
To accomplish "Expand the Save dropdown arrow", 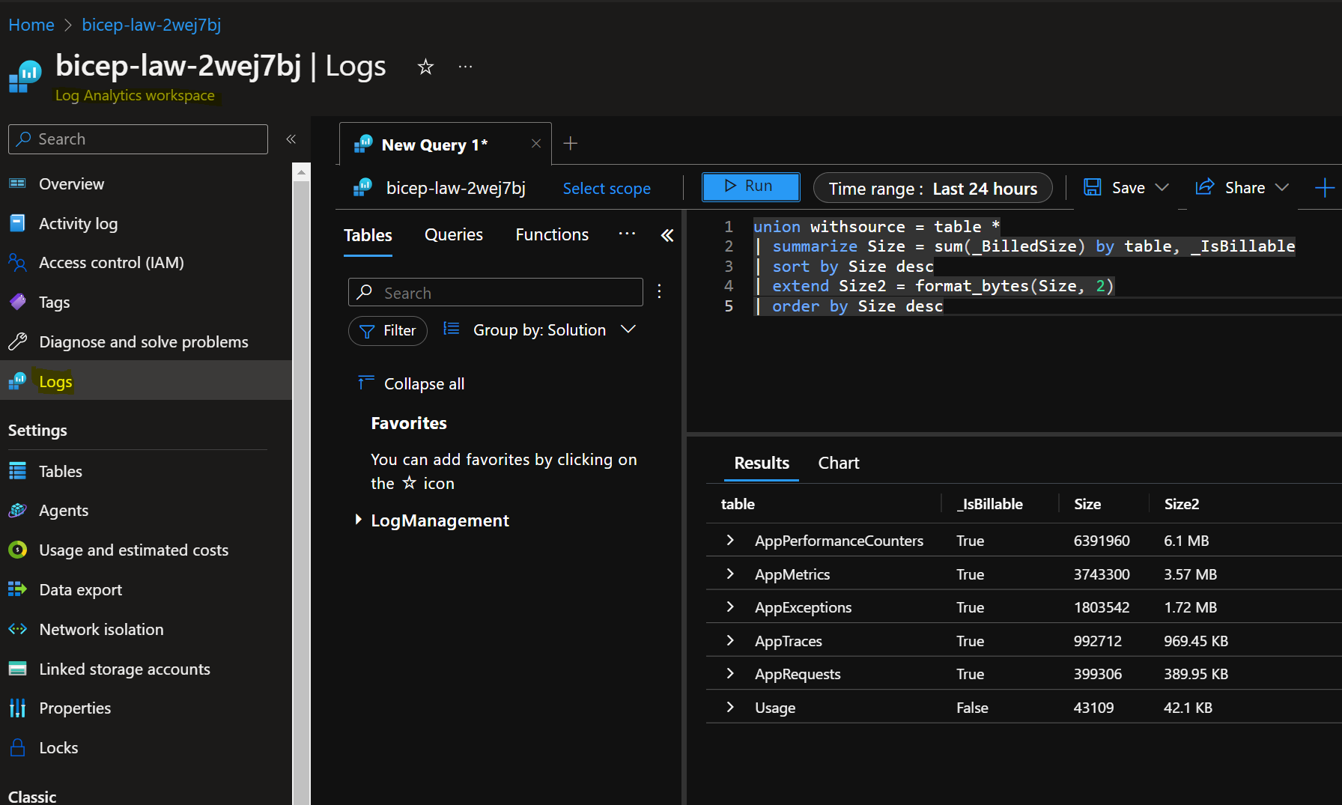I will tap(1162, 187).
